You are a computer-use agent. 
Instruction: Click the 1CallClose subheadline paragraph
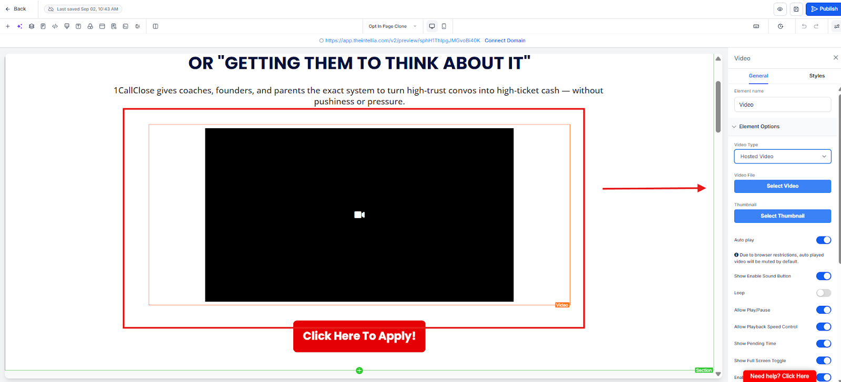click(359, 96)
